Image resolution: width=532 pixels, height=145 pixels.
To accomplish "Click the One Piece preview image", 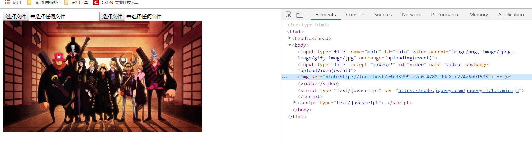I will [x=103, y=76].
